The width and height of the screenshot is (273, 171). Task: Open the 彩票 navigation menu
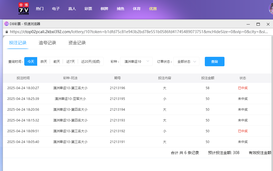pos(88,9)
